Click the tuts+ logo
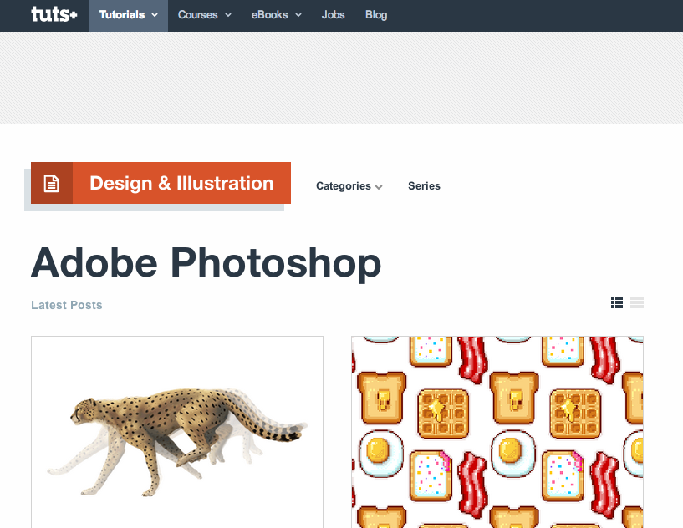Viewport: 683px width, 528px height. pos(54,14)
